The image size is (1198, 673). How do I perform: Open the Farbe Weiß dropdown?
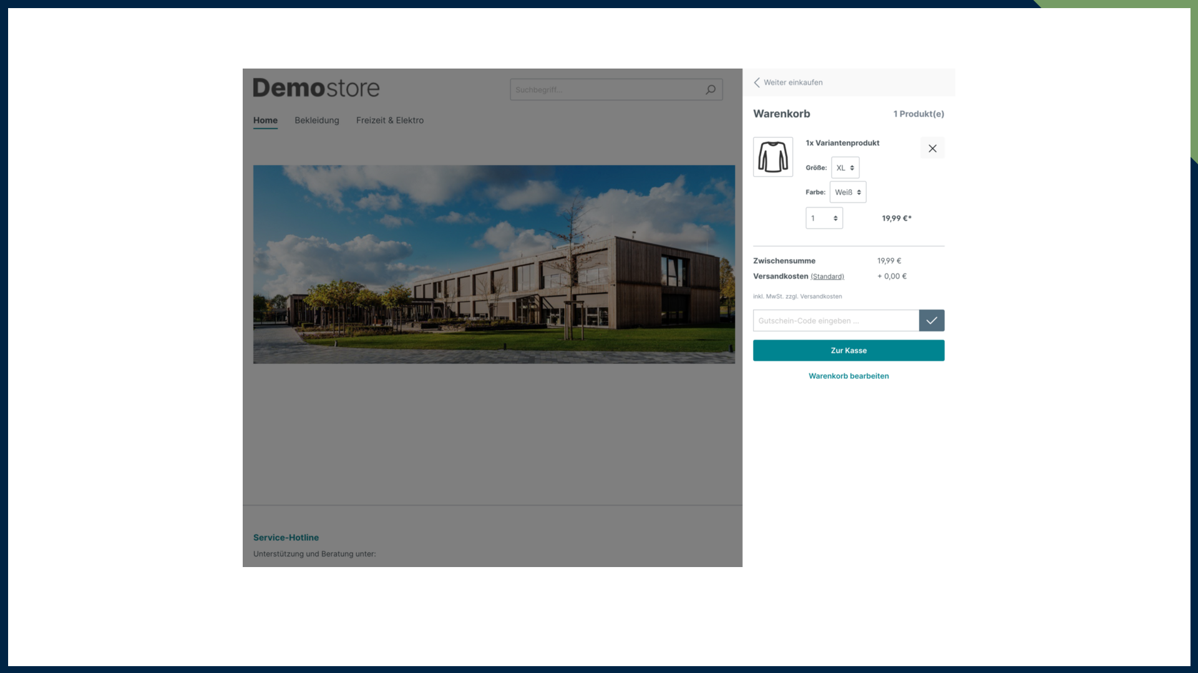[x=847, y=192]
